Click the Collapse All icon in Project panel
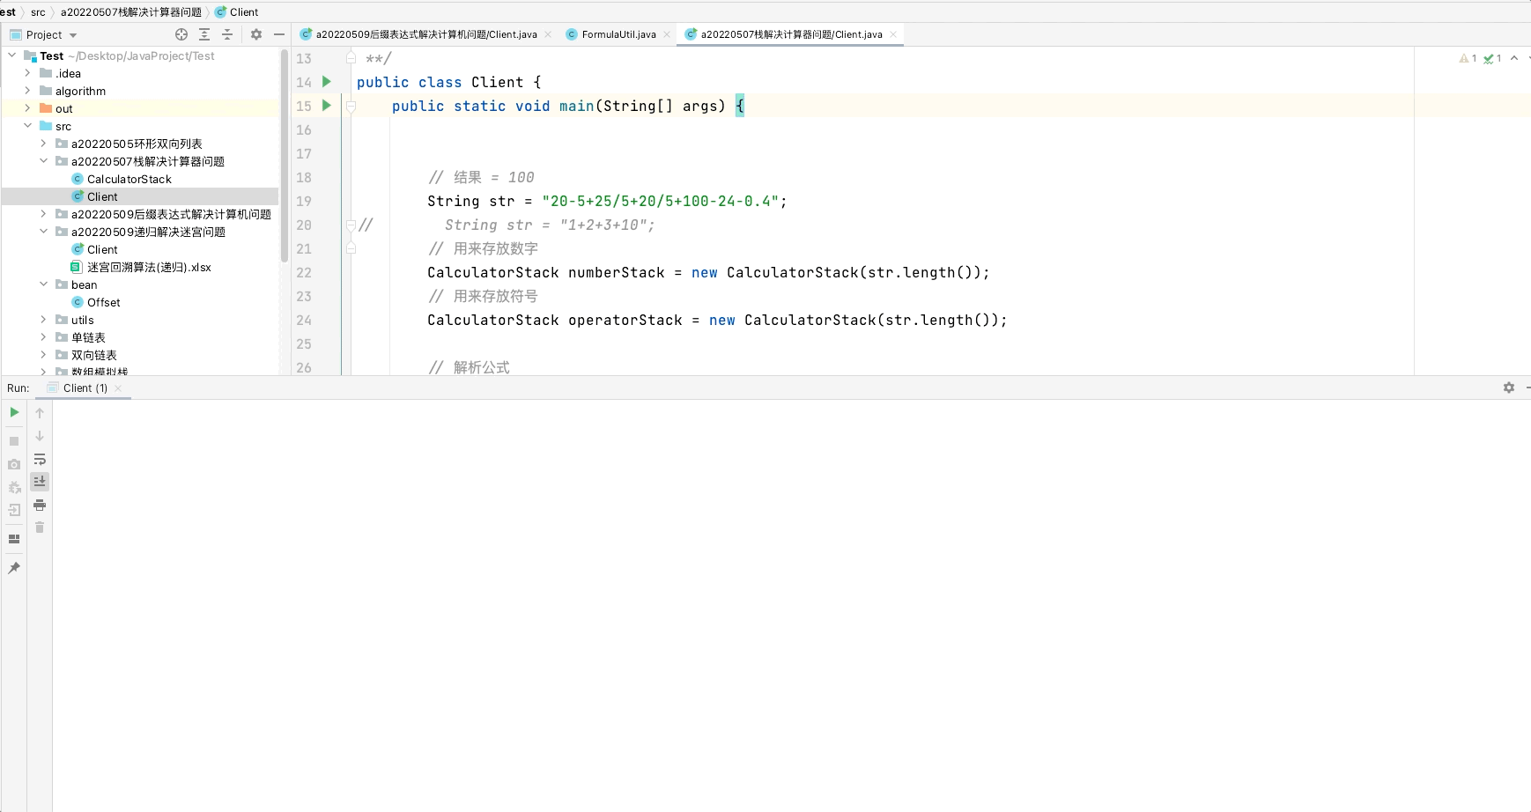The image size is (1531, 812). tap(227, 34)
